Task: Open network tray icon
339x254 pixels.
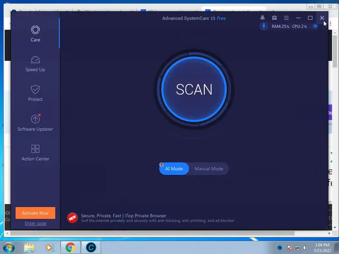Action: pos(298,248)
